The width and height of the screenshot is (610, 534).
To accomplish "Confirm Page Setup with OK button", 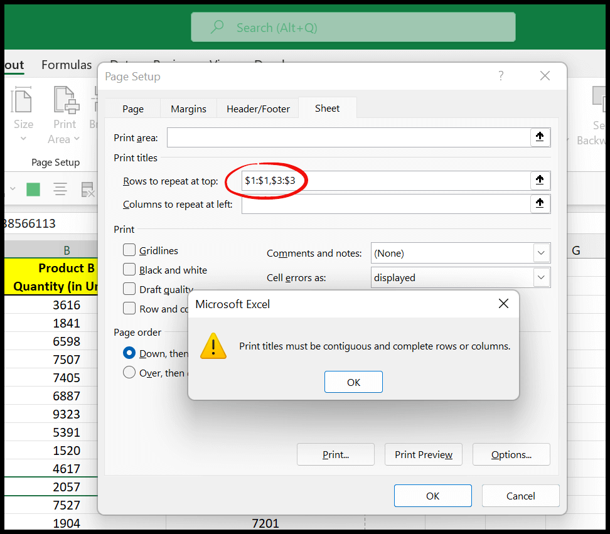I will pyautogui.click(x=432, y=496).
